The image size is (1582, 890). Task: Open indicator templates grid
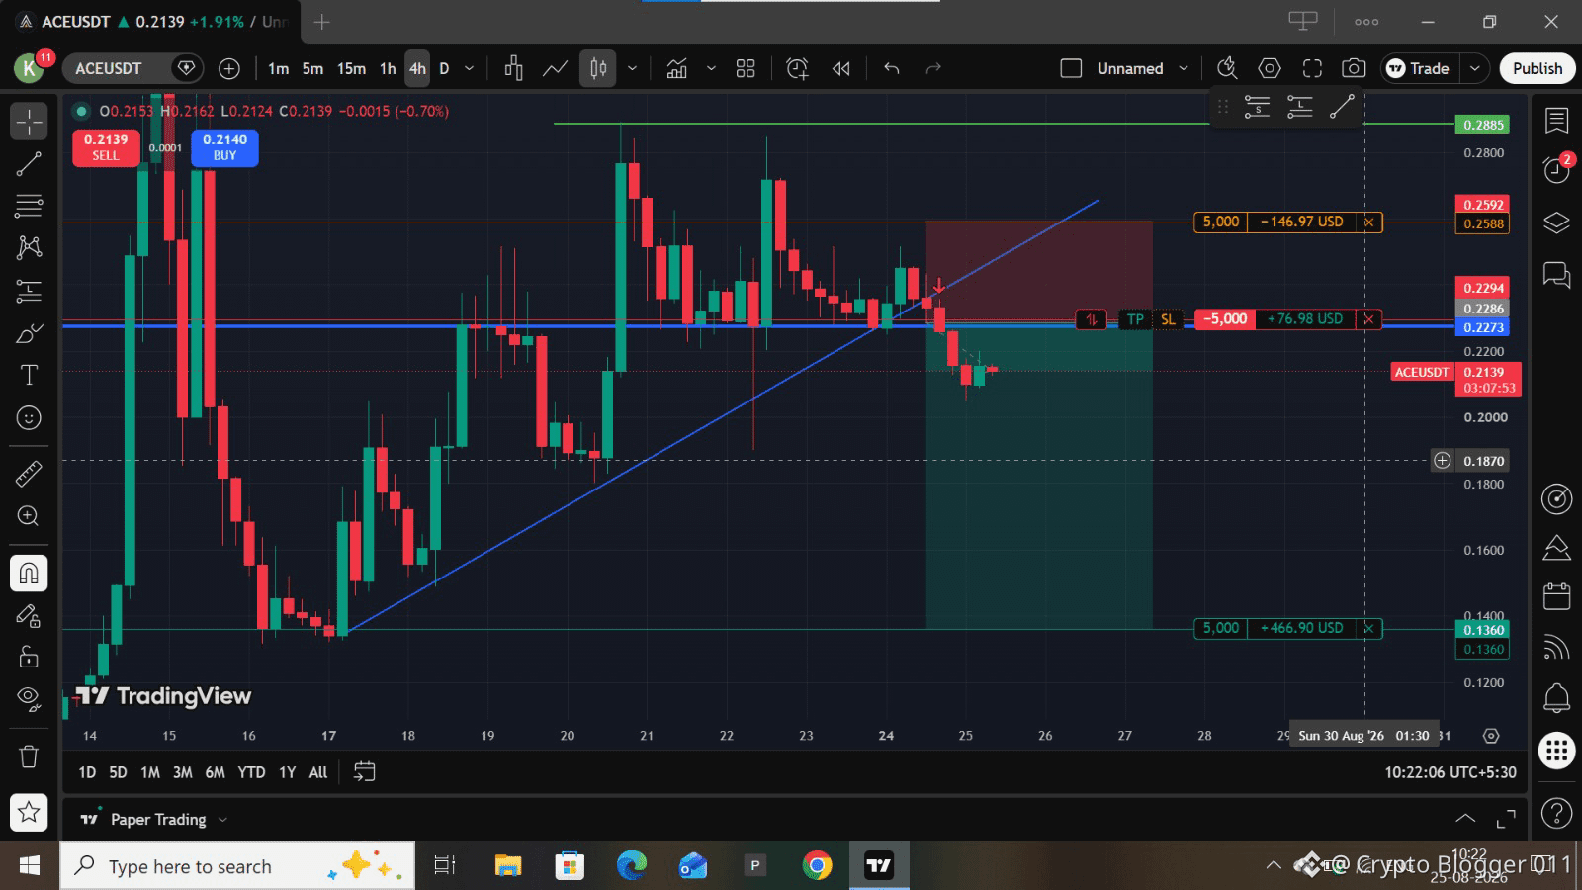746,68
